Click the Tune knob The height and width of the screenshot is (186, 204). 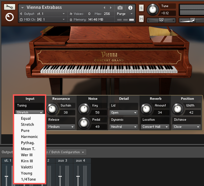point(153,10)
